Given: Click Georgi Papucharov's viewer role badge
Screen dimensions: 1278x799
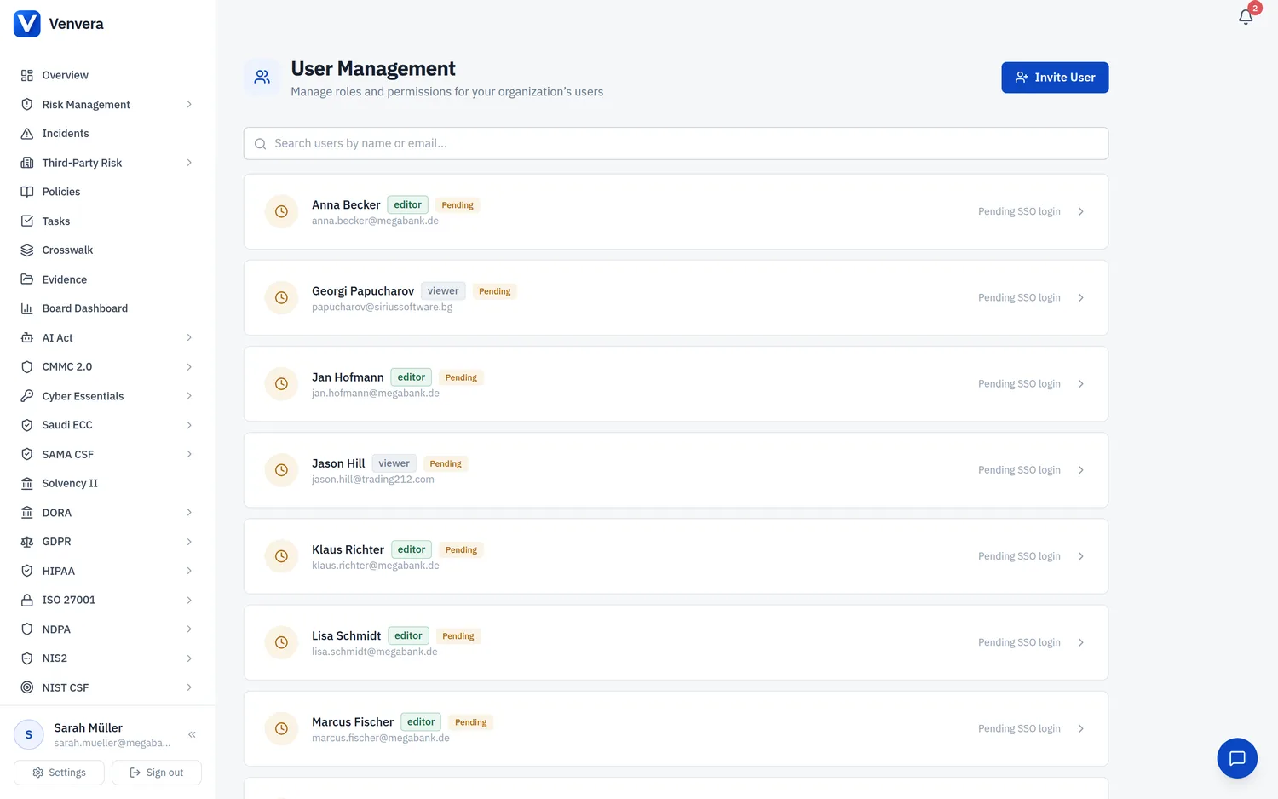Looking at the screenshot, I should pos(443,291).
